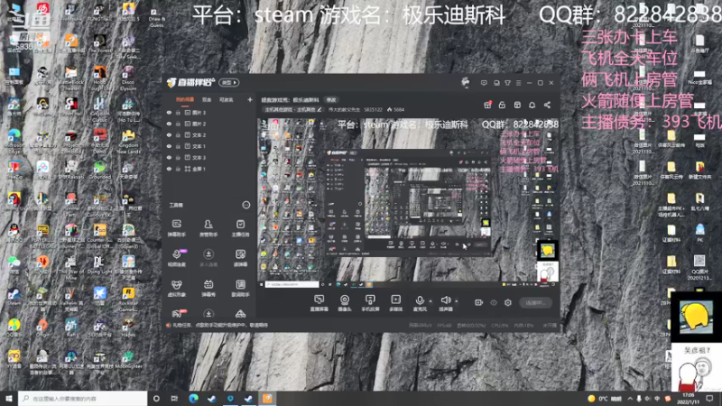Screen dimensions: 722x406
Task: Open the gift box icon with red badge
Action: pos(487,105)
